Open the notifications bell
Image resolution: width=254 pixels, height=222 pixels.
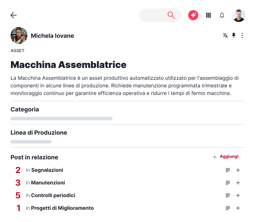(x=222, y=15)
